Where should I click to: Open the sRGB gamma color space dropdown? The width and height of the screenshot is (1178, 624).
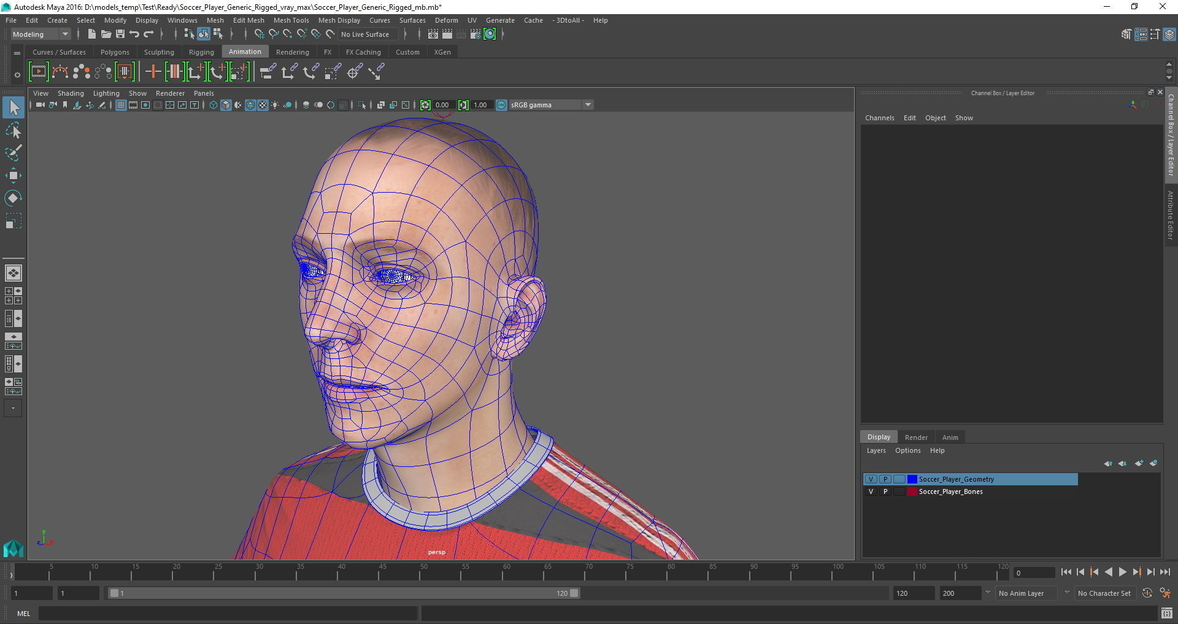551,105
